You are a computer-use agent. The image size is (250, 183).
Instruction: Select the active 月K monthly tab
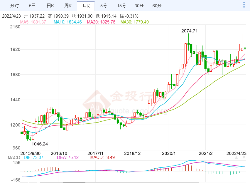pos(86,6)
